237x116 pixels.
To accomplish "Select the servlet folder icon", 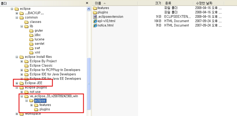I will [31, 44].
